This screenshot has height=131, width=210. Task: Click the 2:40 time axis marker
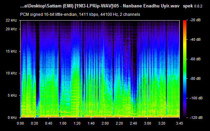(133, 123)
